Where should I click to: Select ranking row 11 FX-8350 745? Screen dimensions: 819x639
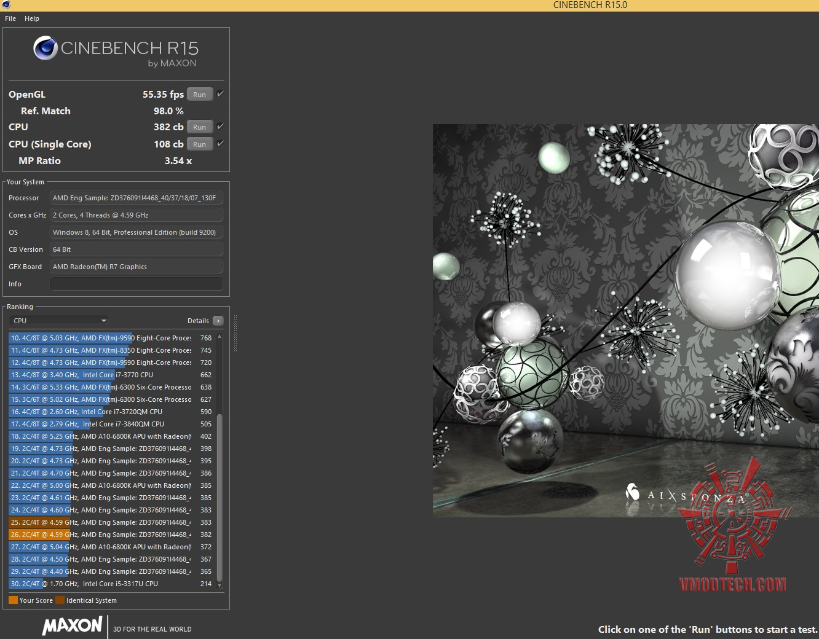111,350
